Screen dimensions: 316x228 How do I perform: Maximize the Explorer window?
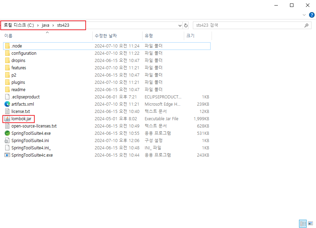[292, 5]
